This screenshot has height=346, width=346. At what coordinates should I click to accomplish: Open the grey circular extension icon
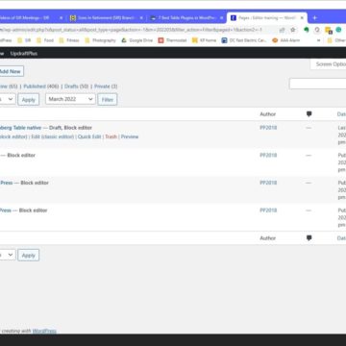(317, 30)
